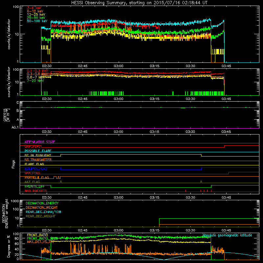263x263 pixels.
Task: Select the PARTICLE_FLAG label
Action: click(37, 178)
